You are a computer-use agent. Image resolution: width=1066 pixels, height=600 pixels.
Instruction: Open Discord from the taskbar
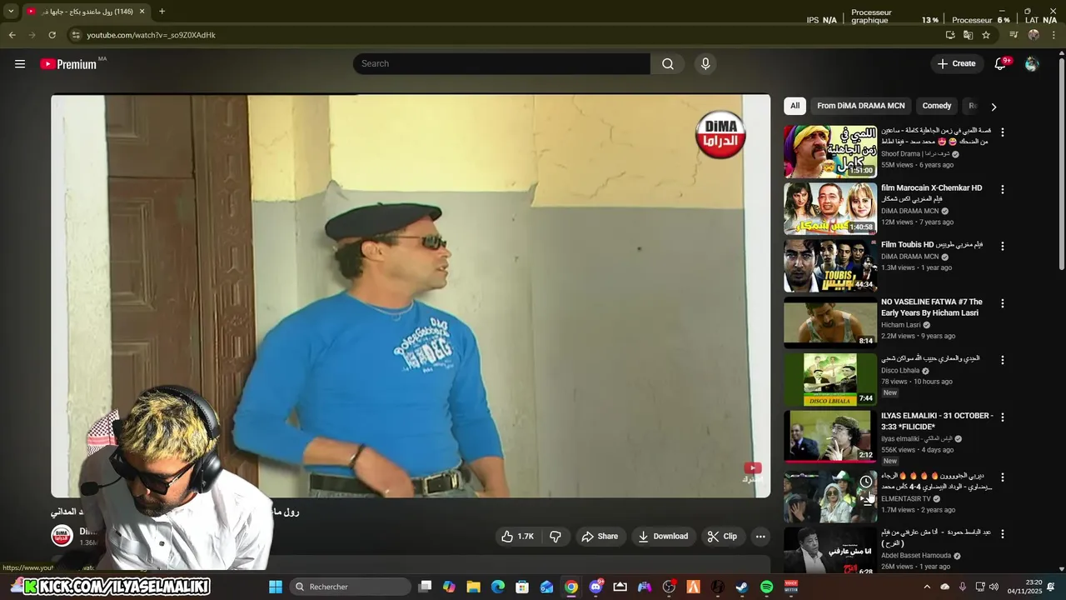[x=595, y=587]
